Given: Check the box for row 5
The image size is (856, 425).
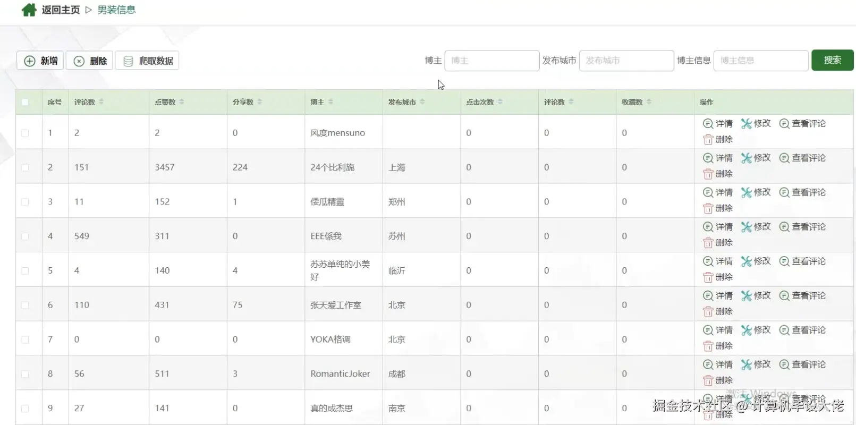Looking at the screenshot, I should click(25, 270).
